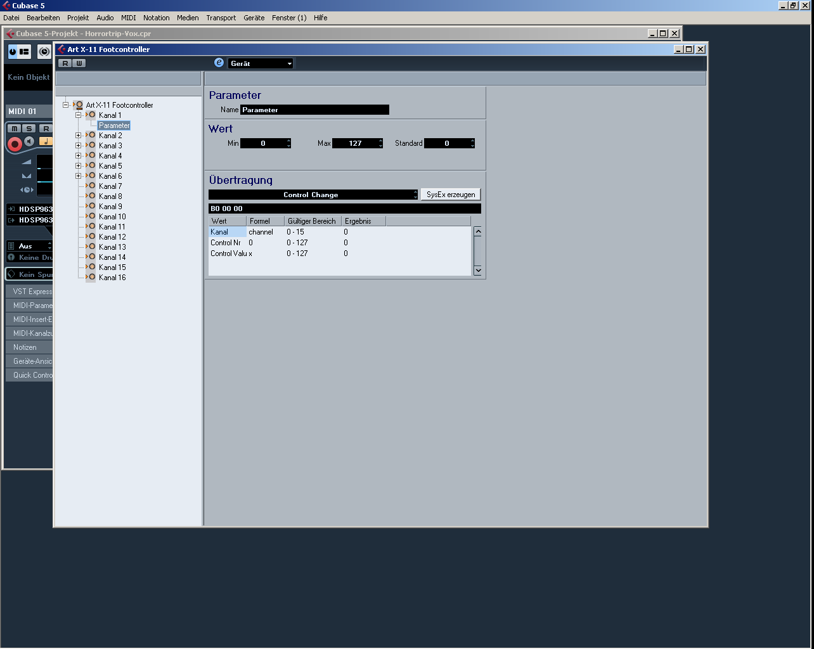The image size is (814, 649).
Task: Click the Kanal 13 MIDI connector icon
Action: click(x=91, y=247)
